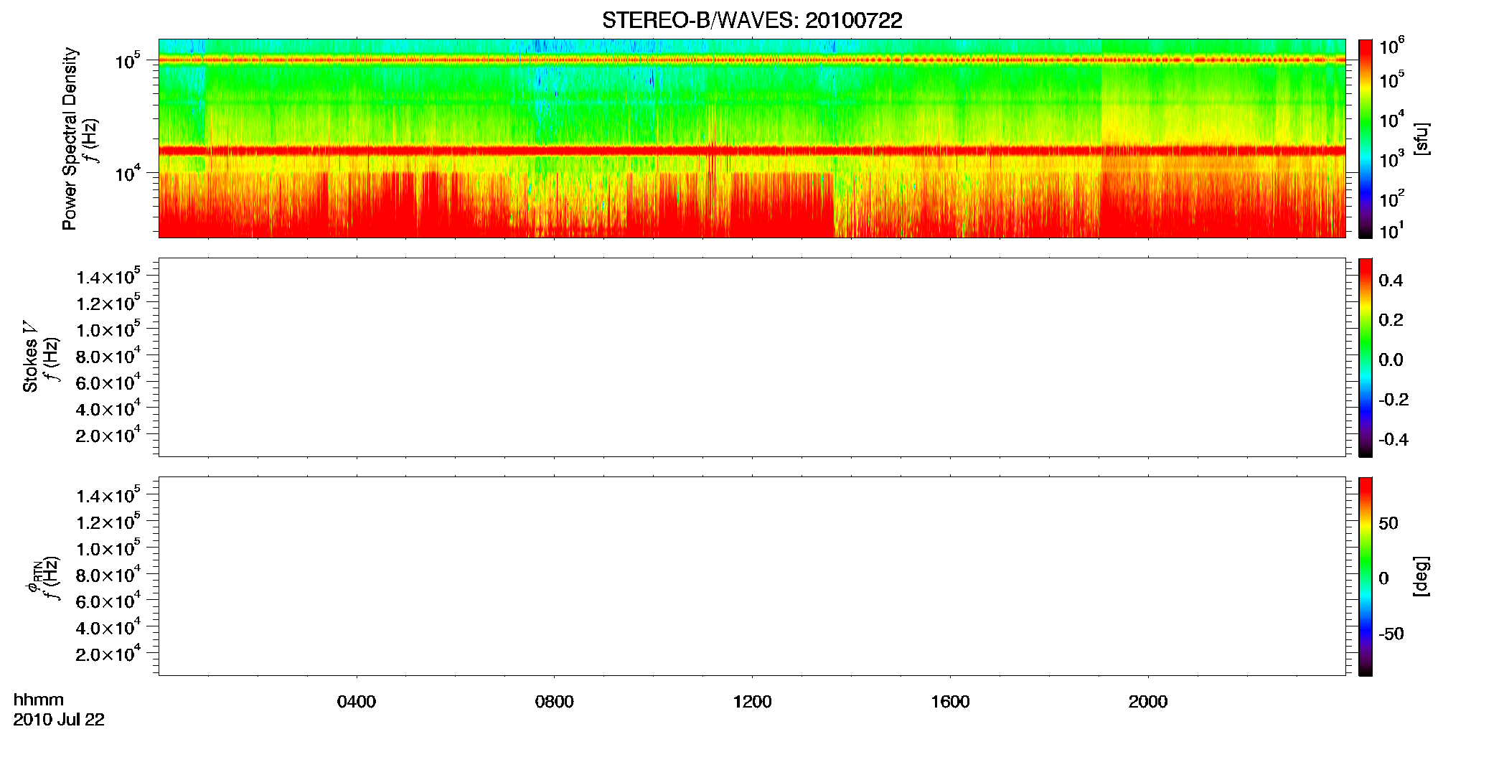Click the [deg] unit label
This screenshot has height=775, width=1504.
[x=1421, y=576]
